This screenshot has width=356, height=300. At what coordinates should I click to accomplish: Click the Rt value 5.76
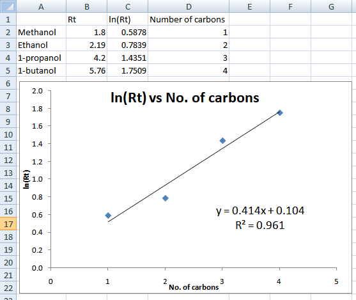(x=86, y=70)
